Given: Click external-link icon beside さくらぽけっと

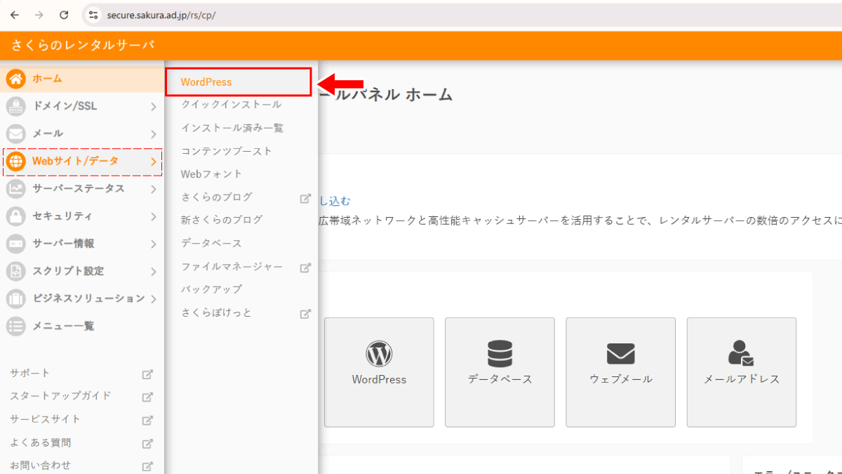Looking at the screenshot, I should coord(305,314).
